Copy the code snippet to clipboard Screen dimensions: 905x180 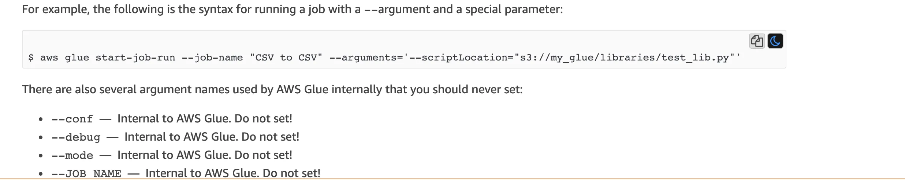click(x=757, y=41)
